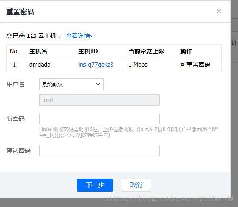Click the blue 下一步 button

[x=95, y=185]
